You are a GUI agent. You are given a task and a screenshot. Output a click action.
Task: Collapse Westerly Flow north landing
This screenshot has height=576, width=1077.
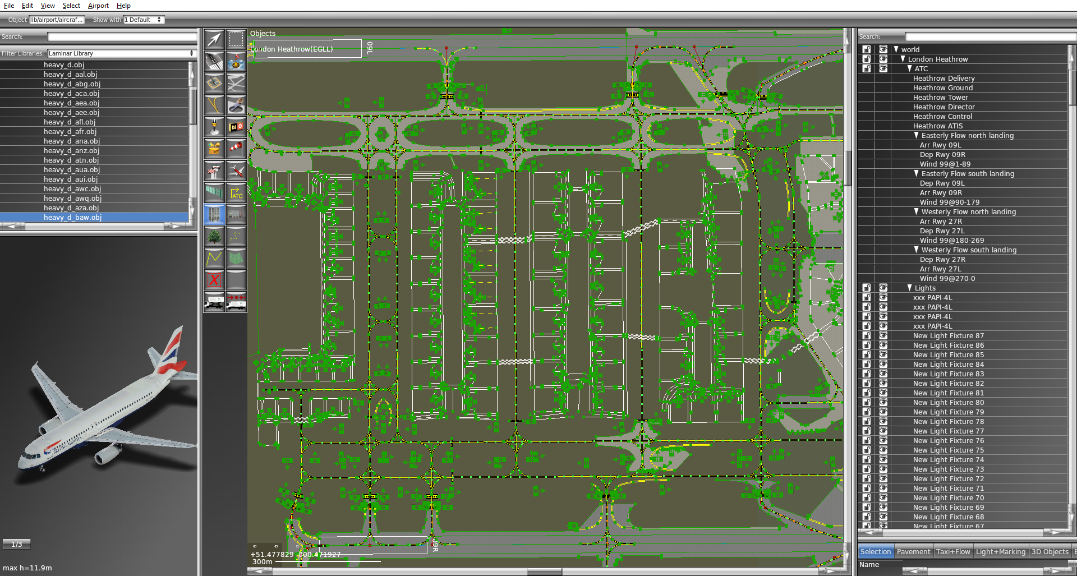[x=917, y=211]
